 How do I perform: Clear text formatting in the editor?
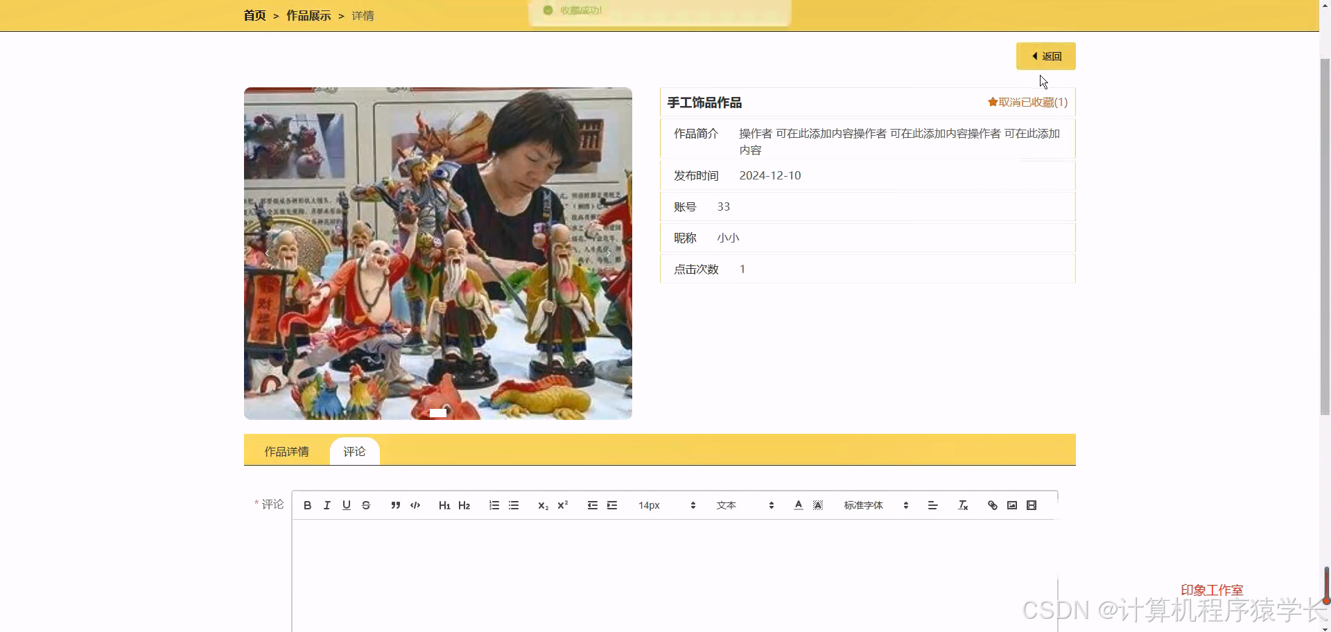pyautogui.click(x=962, y=505)
